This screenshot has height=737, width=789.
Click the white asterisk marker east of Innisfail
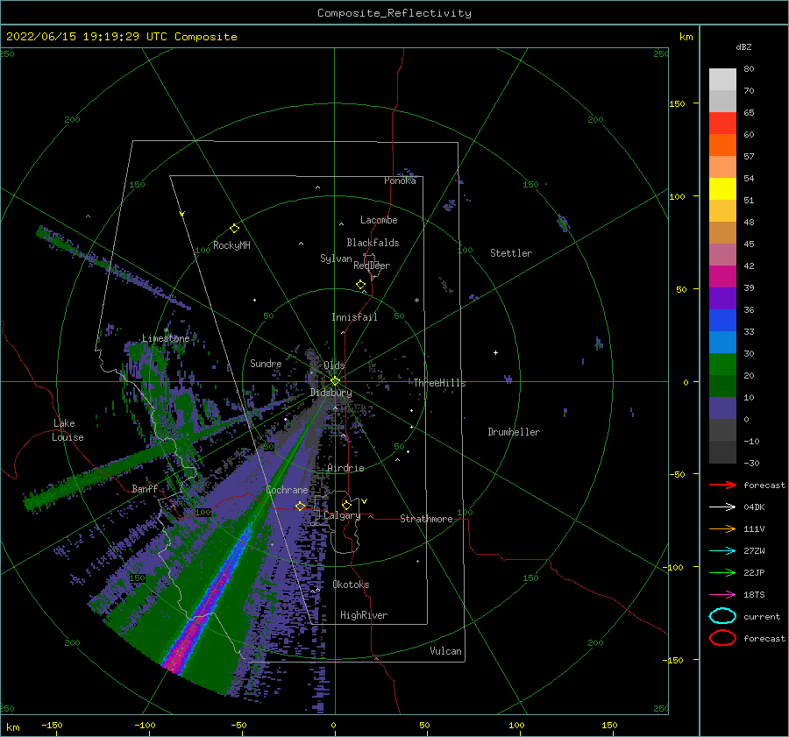tap(416, 301)
